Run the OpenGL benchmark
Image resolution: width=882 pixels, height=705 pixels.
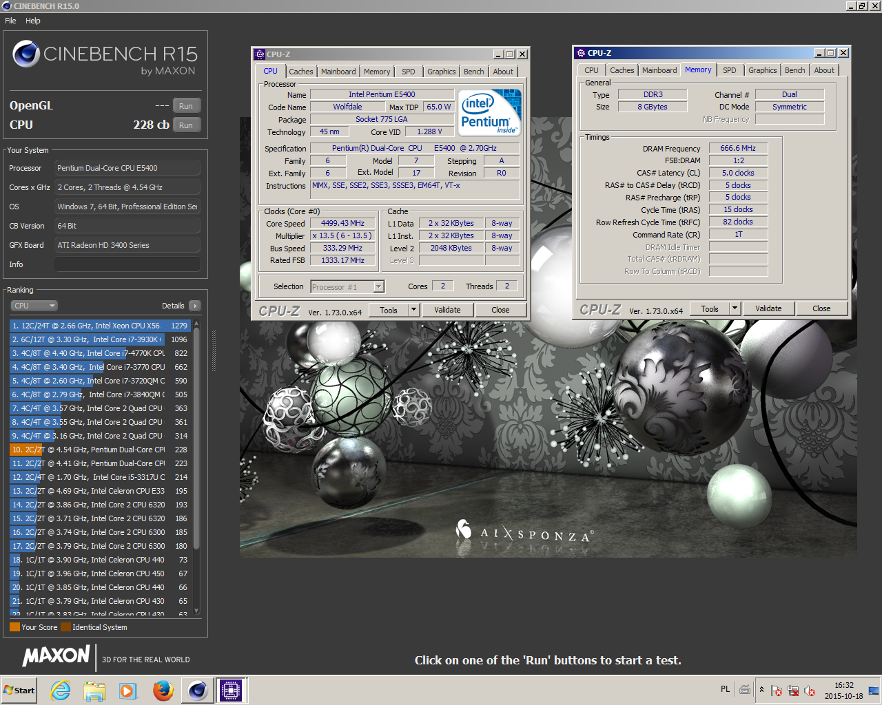(x=186, y=106)
